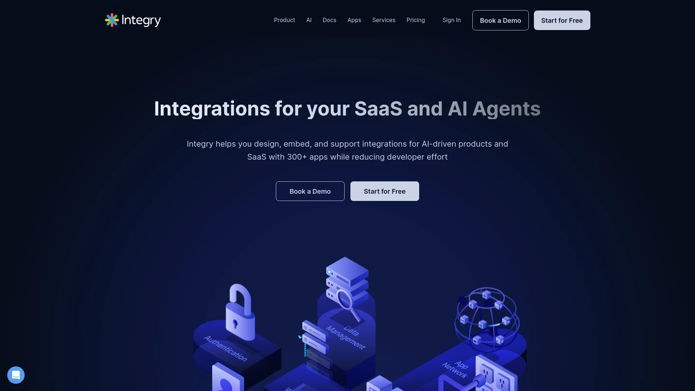
Task: Expand the Services menu options
Action: [384, 20]
